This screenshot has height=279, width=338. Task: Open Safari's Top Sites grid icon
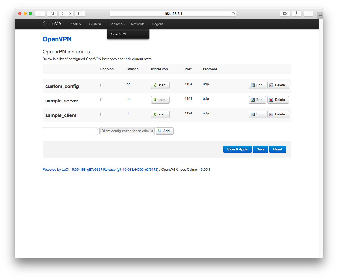point(40,13)
